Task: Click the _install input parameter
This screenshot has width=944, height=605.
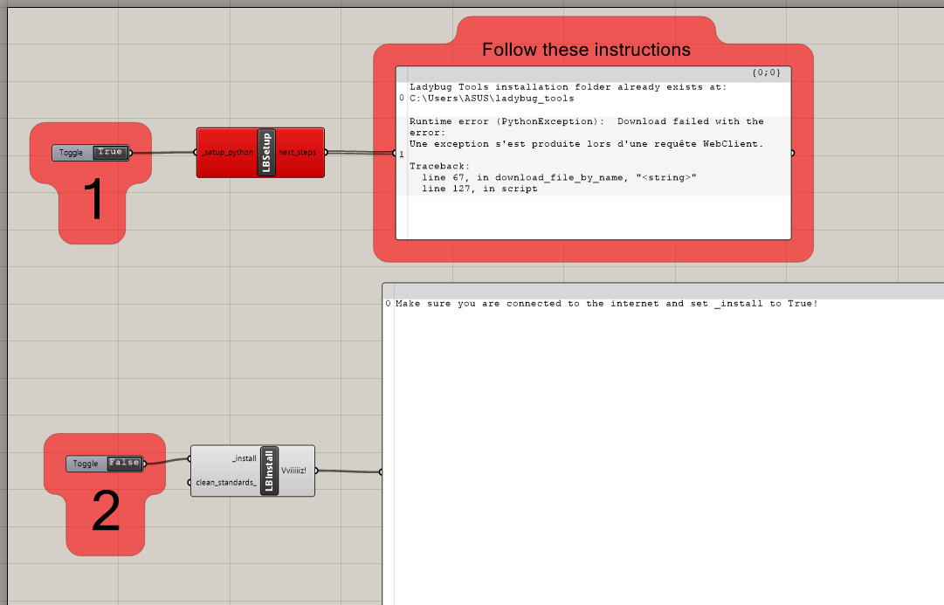Action: click(x=244, y=458)
